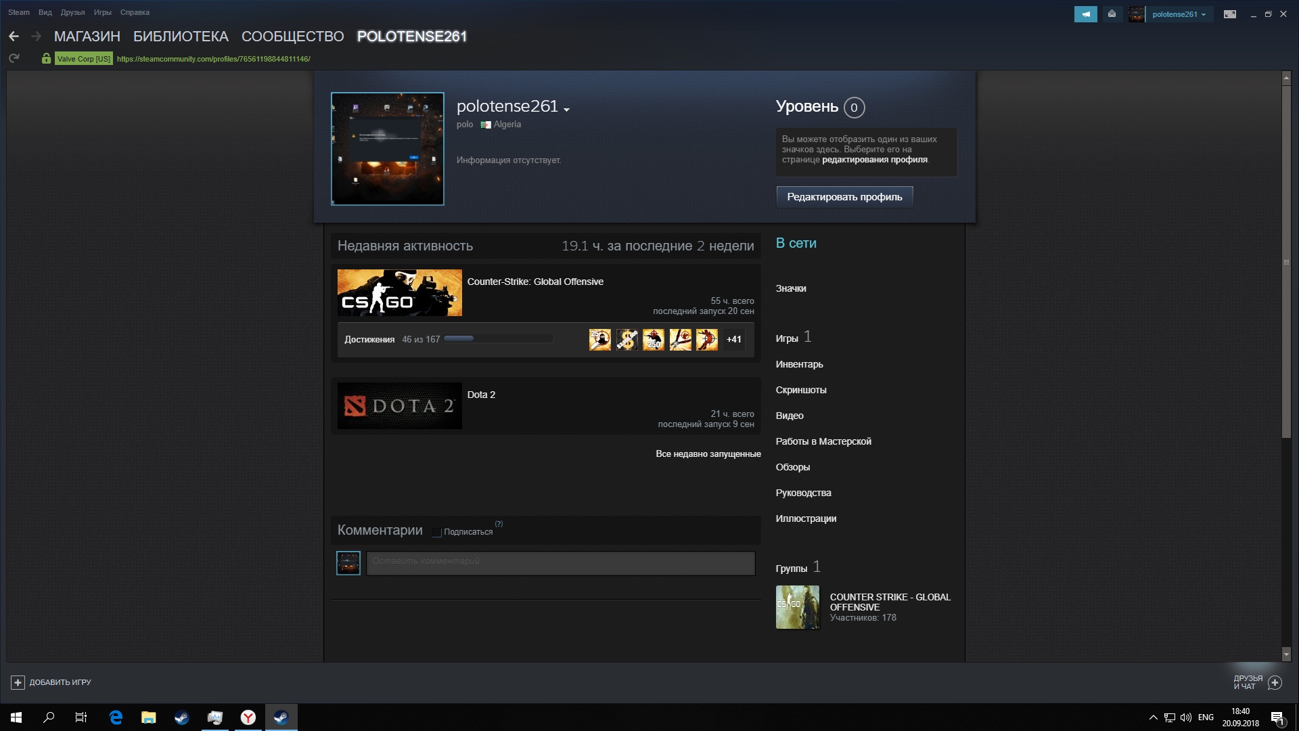
Task: Switch to the БИБЛИОТЕКА tab
Action: tap(181, 37)
